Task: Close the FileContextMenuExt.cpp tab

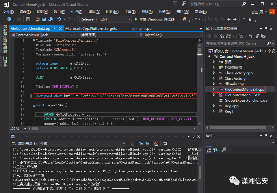Action: pos(60,28)
